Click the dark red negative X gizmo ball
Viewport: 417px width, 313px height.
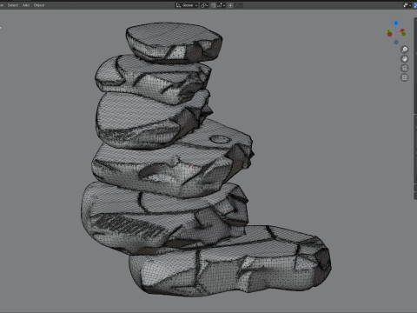click(389, 34)
